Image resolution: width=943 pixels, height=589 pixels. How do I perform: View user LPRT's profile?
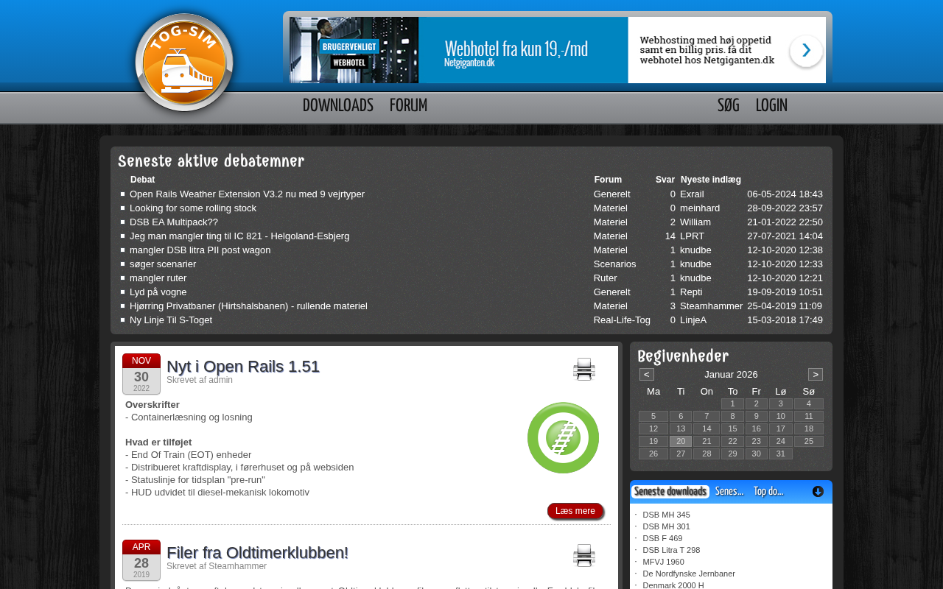coord(692,236)
